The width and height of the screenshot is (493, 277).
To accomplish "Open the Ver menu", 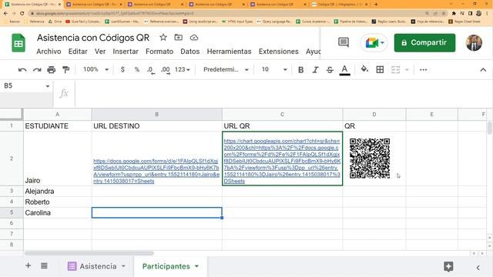I will point(100,52).
